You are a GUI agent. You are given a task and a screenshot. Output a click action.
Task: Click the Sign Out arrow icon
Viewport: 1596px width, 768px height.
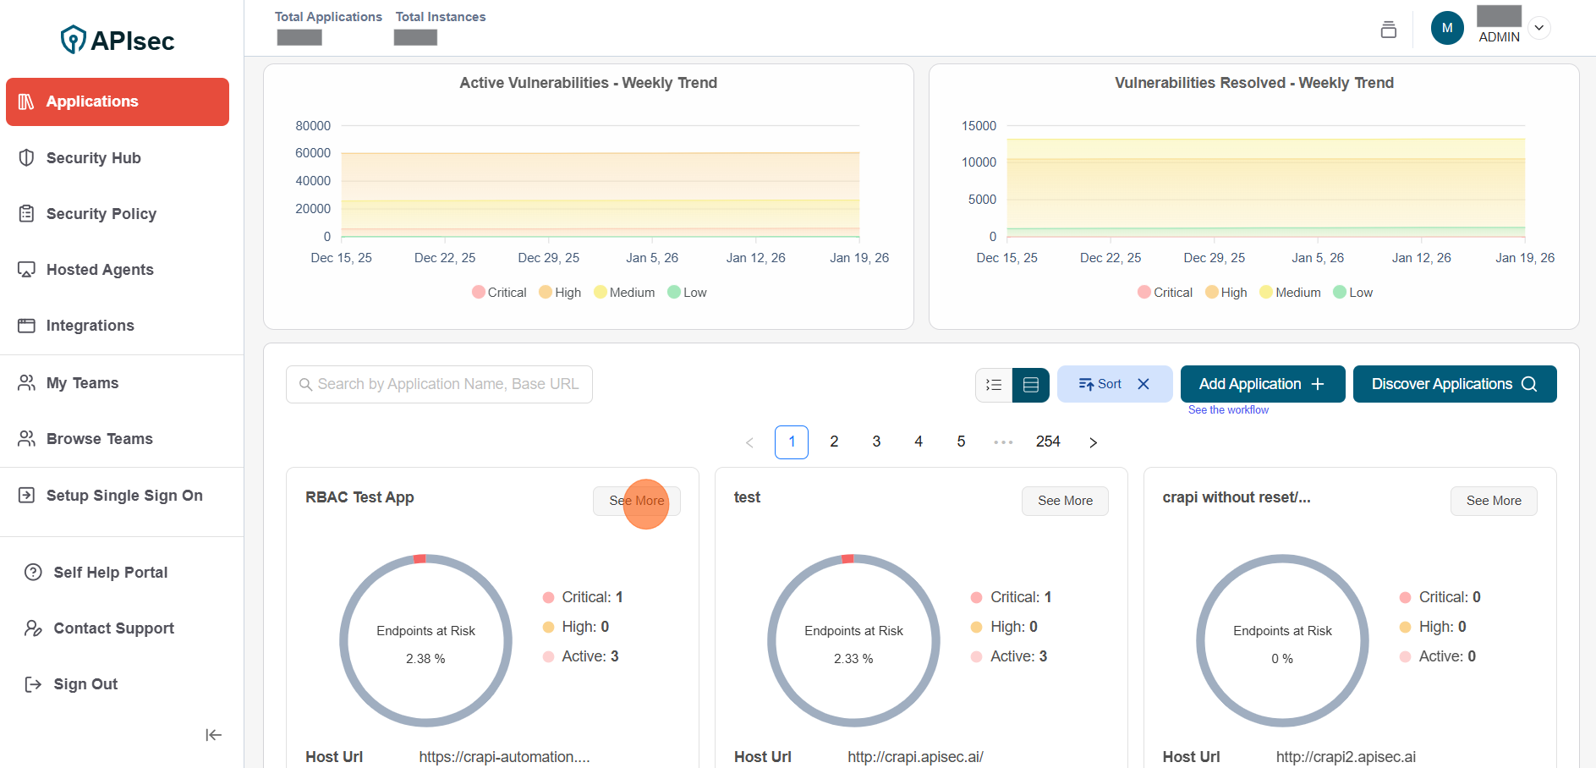[x=33, y=684]
